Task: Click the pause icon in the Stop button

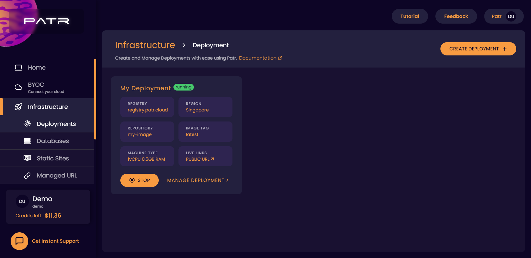Action: pos(132,180)
